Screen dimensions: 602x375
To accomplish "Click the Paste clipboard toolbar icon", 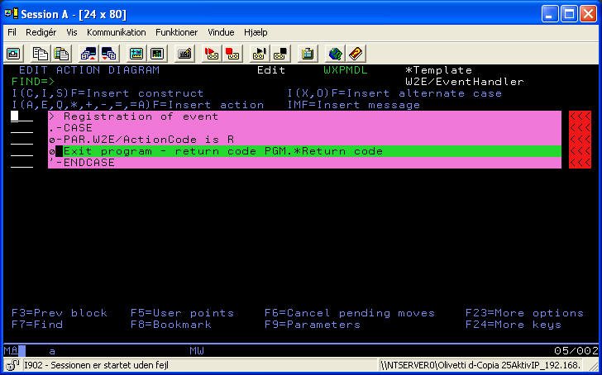I will (x=61, y=54).
